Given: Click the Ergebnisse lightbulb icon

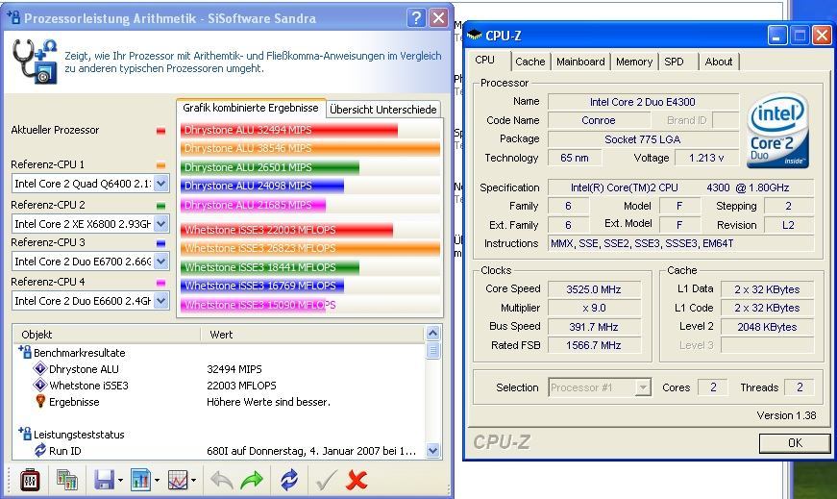Looking at the screenshot, I should [40, 401].
